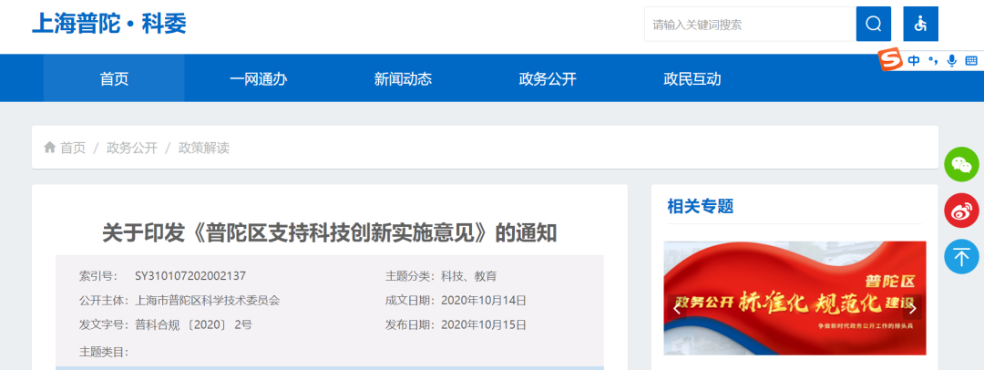Open the 政务公开 标准化 规范化 banner image
This screenshot has height=370, width=984.
pyautogui.click(x=794, y=298)
